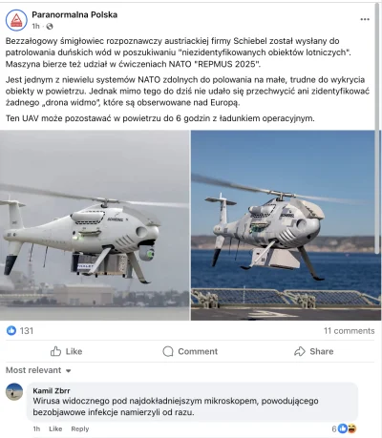Like Kamil Zbrr's comment
Screen dimensions: 382x438
tap(55, 428)
